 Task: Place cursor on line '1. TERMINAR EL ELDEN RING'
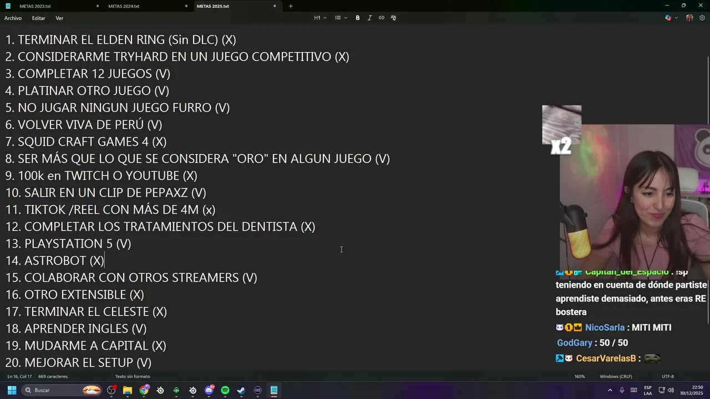tap(120, 40)
